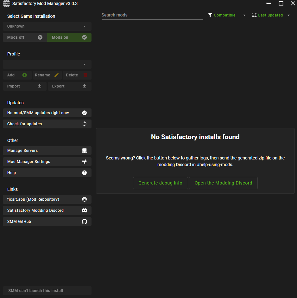This screenshot has width=297, height=298.
Task: Click the checkmark icon on Mods on
Action: tap(85, 37)
